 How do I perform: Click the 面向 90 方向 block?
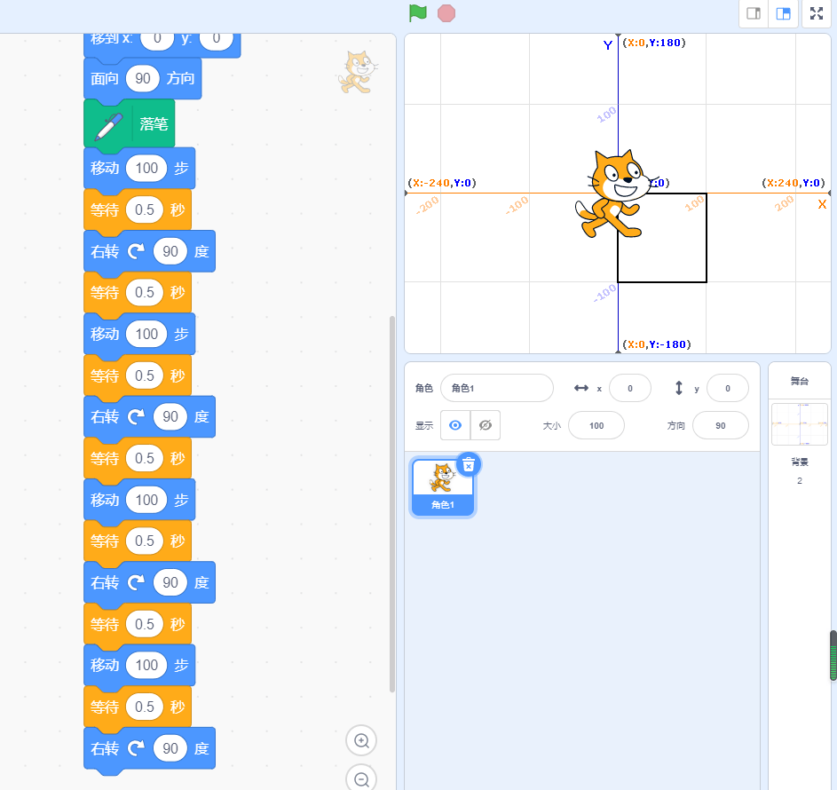pyautogui.click(x=143, y=78)
